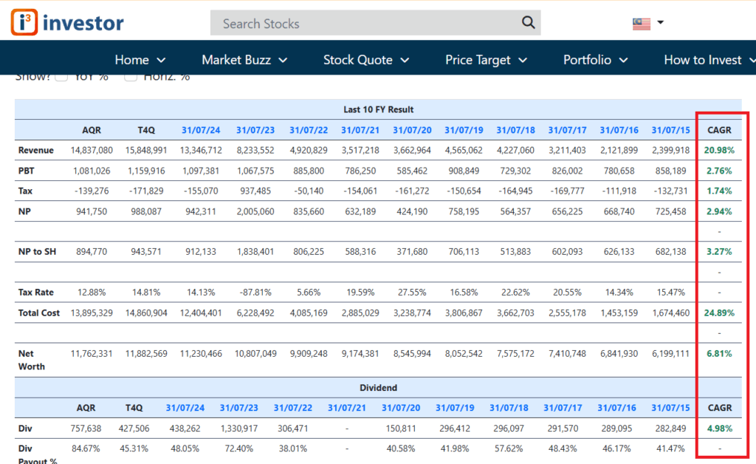Image resolution: width=756 pixels, height=464 pixels.
Task: Open the Home menu
Action: (140, 60)
